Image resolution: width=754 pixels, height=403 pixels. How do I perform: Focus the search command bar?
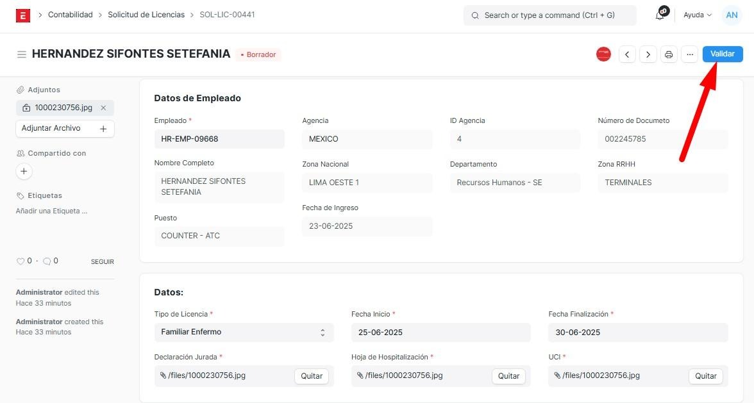pyautogui.click(x=549, y=15)
